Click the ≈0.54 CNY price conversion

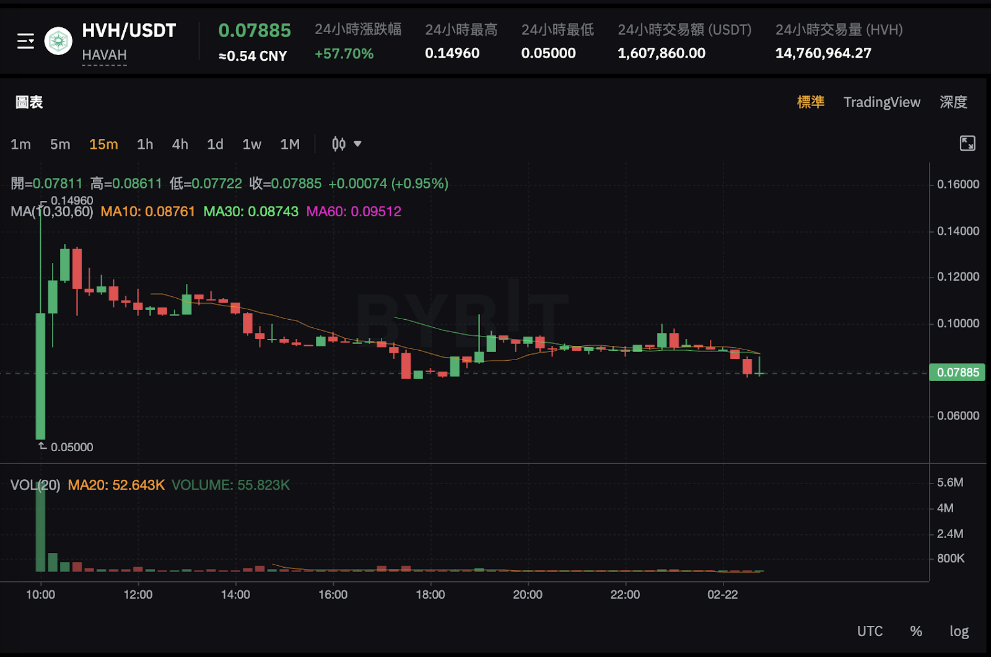[253, 56]
